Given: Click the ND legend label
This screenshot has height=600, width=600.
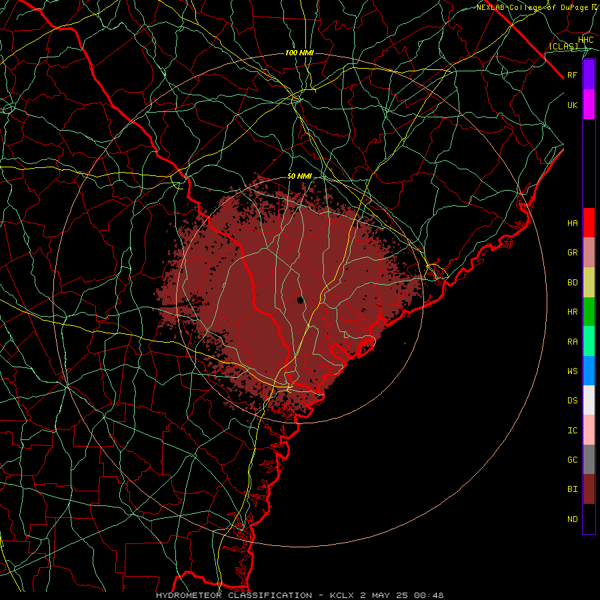Looking at the screenshot, I should pos(573,519).
